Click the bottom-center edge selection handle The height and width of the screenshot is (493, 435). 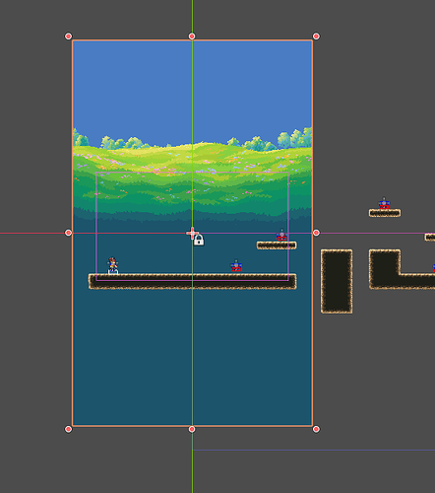tap(192, 429)
